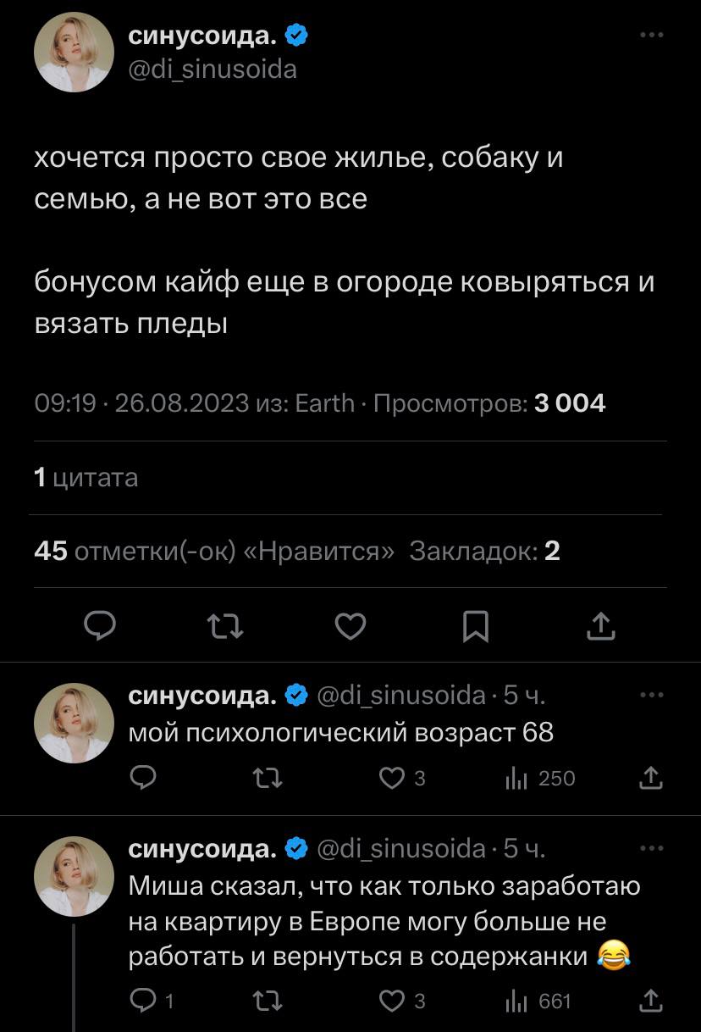The height and width of the screenshot is (1032, 701).
Task: Open @di_sinusoida handle on main tweet
Action: click(x=213, y=69)
